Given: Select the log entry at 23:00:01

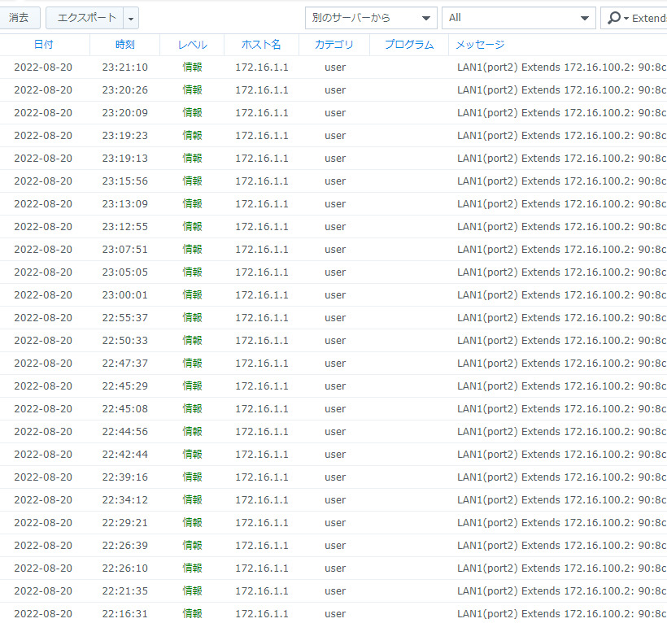Looking at the screenshot, I should [x=125, y=295].
